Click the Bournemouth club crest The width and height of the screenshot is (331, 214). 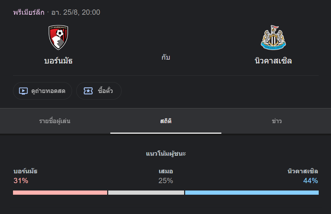click(x=58, y=38)
